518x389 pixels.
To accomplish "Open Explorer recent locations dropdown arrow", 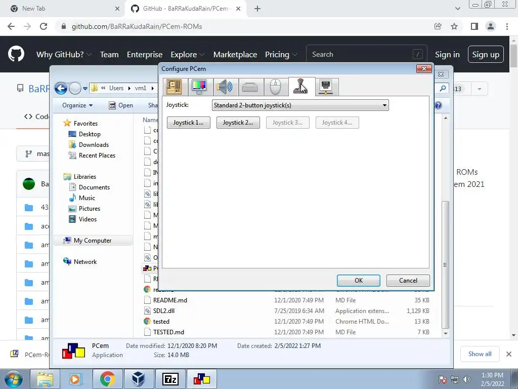I will click(x=85, y=88).
